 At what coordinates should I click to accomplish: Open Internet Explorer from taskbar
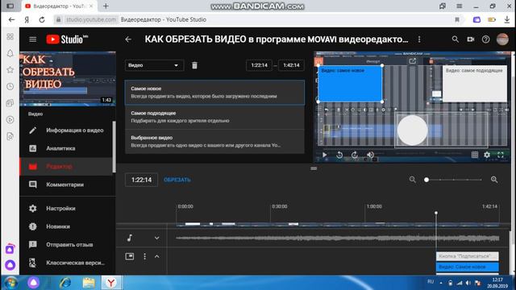pos(65,283)
